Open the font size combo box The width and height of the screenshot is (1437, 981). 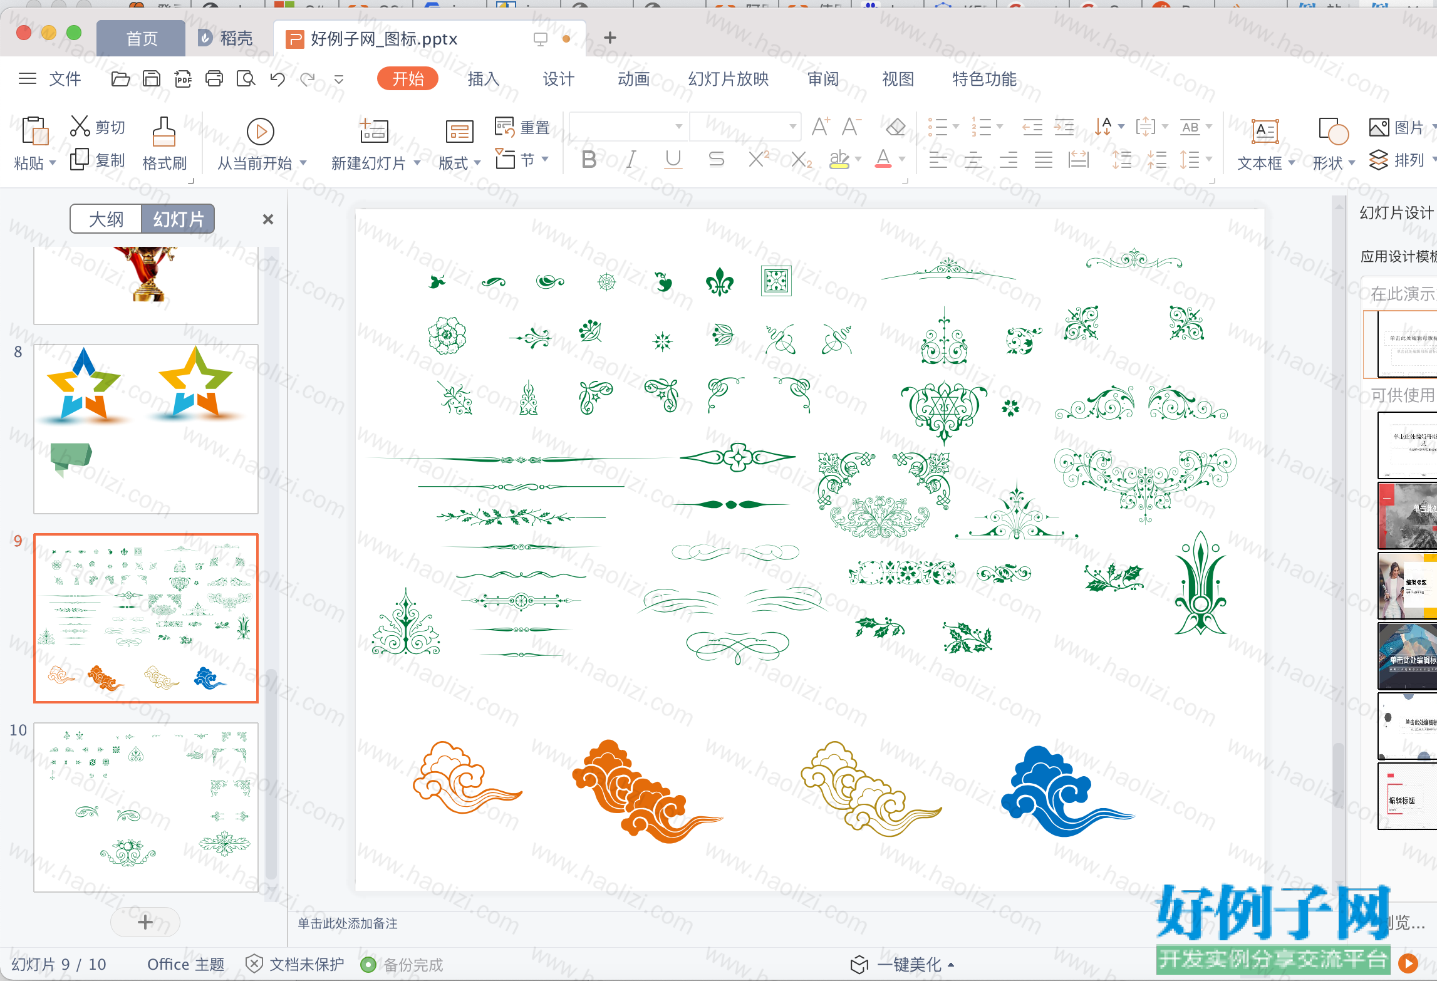tap(745, 127)
